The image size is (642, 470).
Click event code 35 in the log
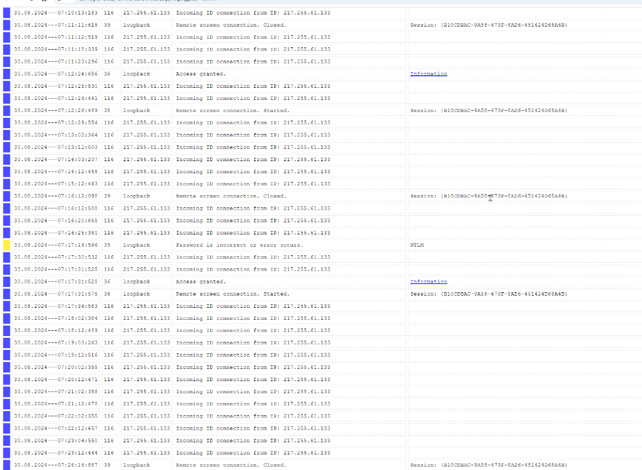coord(107,245)
